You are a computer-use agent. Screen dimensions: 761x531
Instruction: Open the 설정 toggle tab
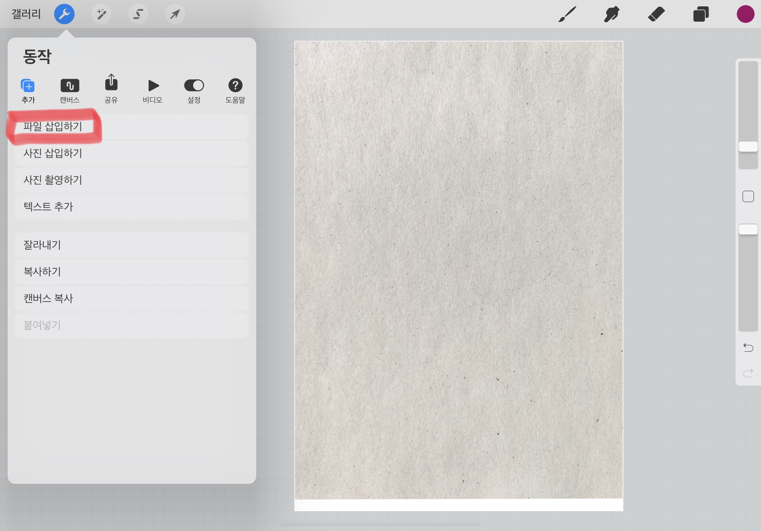(x=194, y=91)
